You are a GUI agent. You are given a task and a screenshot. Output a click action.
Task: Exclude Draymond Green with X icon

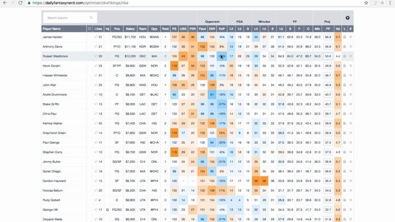(351, 133)
